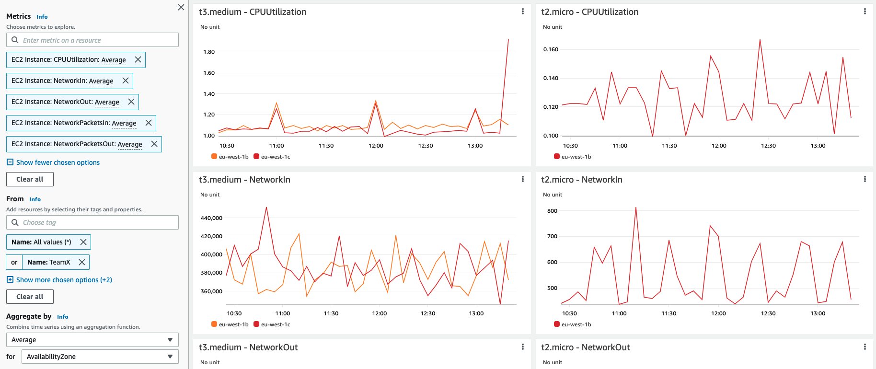Select the t2.micro - NetworkIn chart title
This screenshot has width=876, height=369.
tap(582, 180)
